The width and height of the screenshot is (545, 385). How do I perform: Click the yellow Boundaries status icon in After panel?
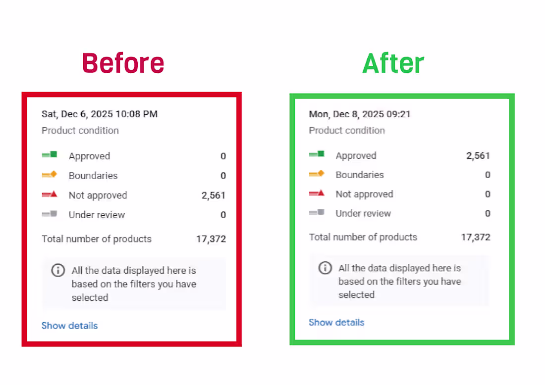317,173
